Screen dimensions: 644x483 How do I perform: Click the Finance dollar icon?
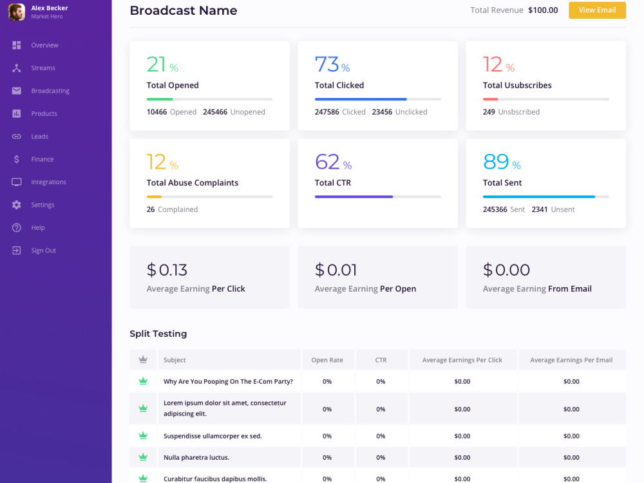(17, 159)
